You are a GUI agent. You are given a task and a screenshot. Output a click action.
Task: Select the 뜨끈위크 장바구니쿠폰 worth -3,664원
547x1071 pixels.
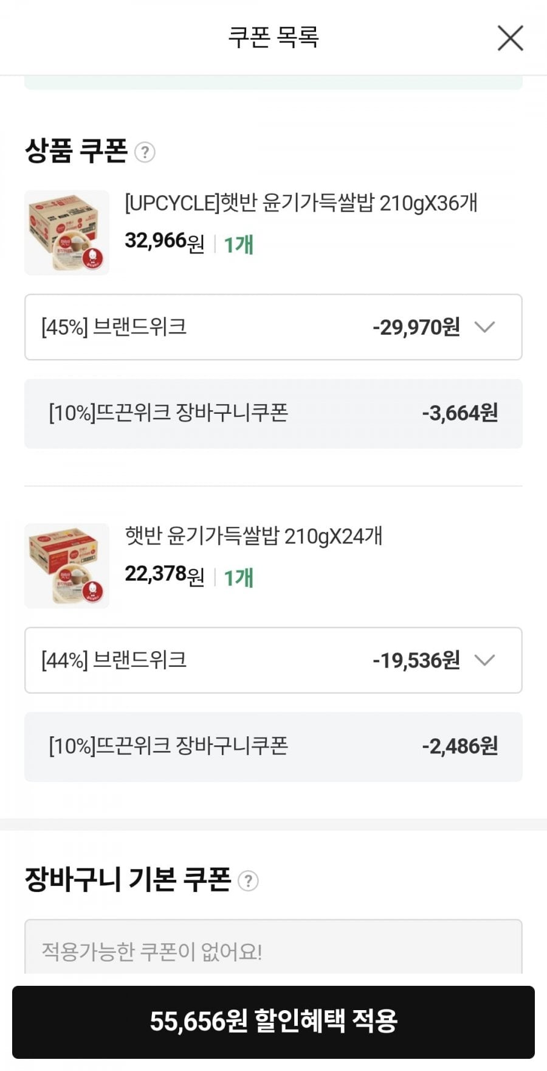click(273, 414)
